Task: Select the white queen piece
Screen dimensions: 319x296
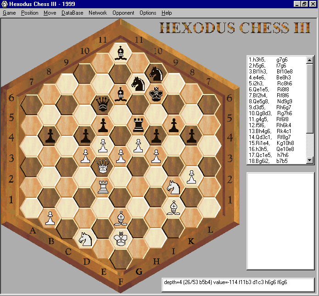Action: point(103,167)
